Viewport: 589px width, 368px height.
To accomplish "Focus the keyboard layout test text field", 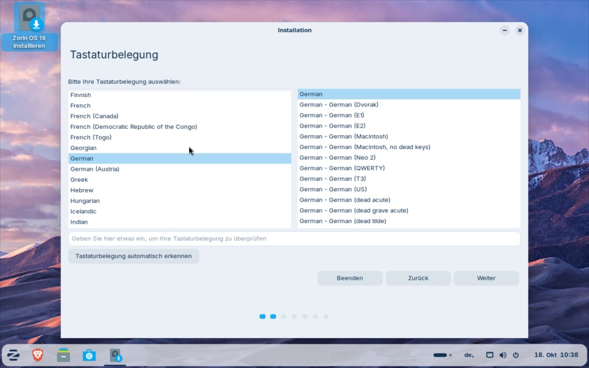I will point(294,239).
